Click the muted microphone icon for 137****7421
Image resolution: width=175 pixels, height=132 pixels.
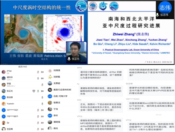click(x=38, y=110)
